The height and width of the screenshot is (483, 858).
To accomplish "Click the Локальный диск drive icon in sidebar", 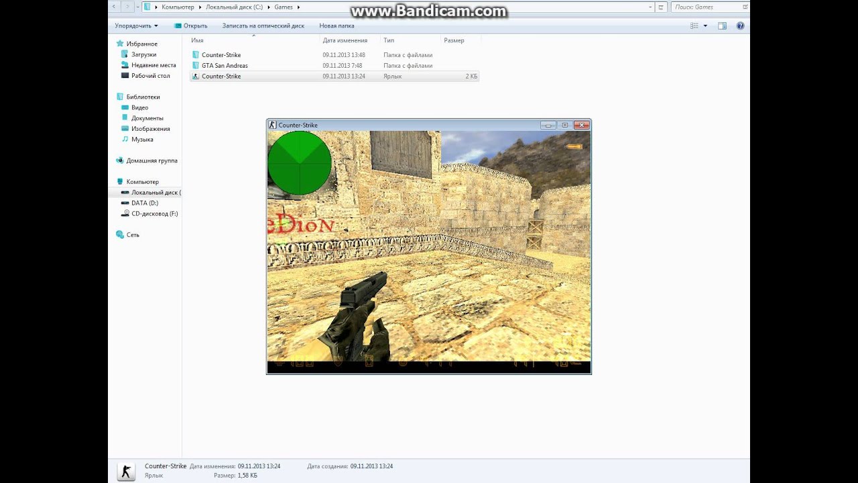I will (125, 193).
